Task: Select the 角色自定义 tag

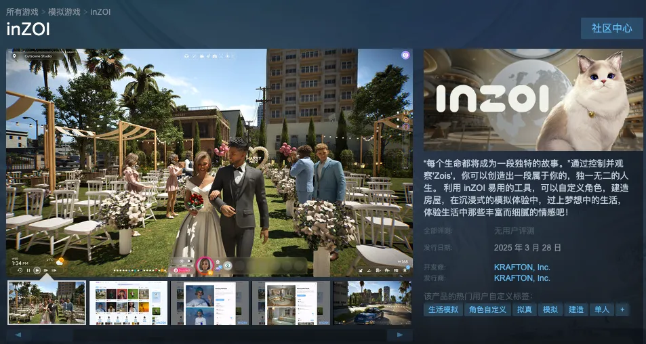Action: tap(487, 309)
